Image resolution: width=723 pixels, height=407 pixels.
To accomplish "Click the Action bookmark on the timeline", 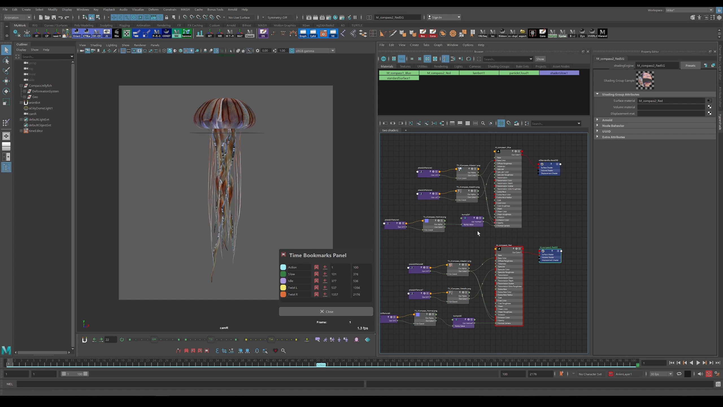I will (x=321, y=365).
